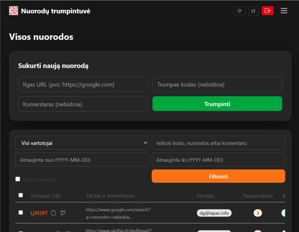
Task: Focus the Trumpas kodas input field
Action: [217, 84]
